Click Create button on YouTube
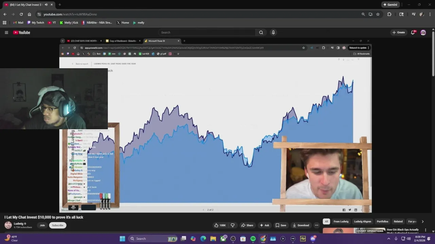This screenshot has width=435, height=244. tap(399, 33)
